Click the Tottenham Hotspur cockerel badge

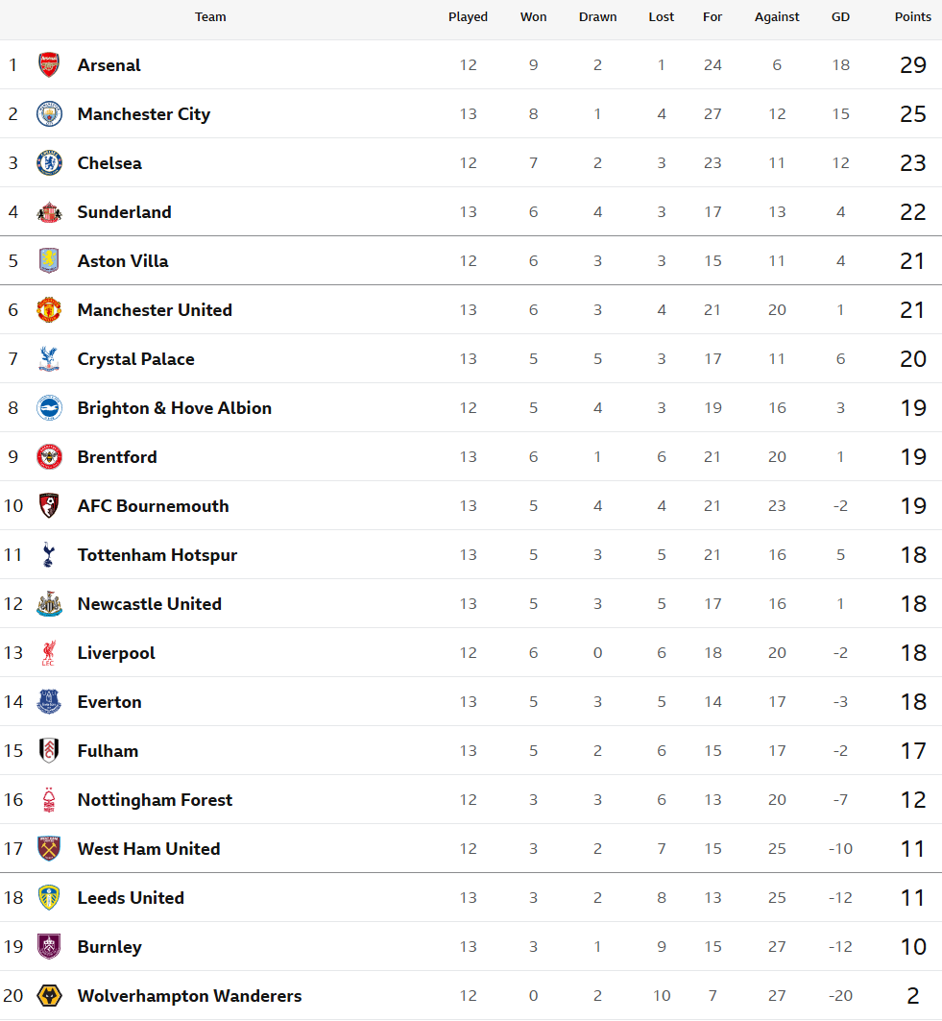[49, 555]
